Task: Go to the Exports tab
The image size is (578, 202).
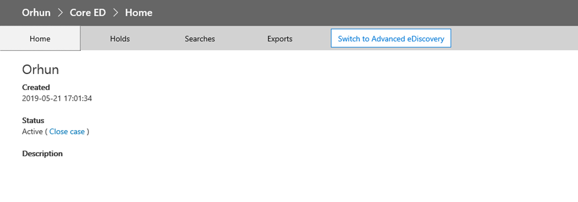Action: click(280, 38)
